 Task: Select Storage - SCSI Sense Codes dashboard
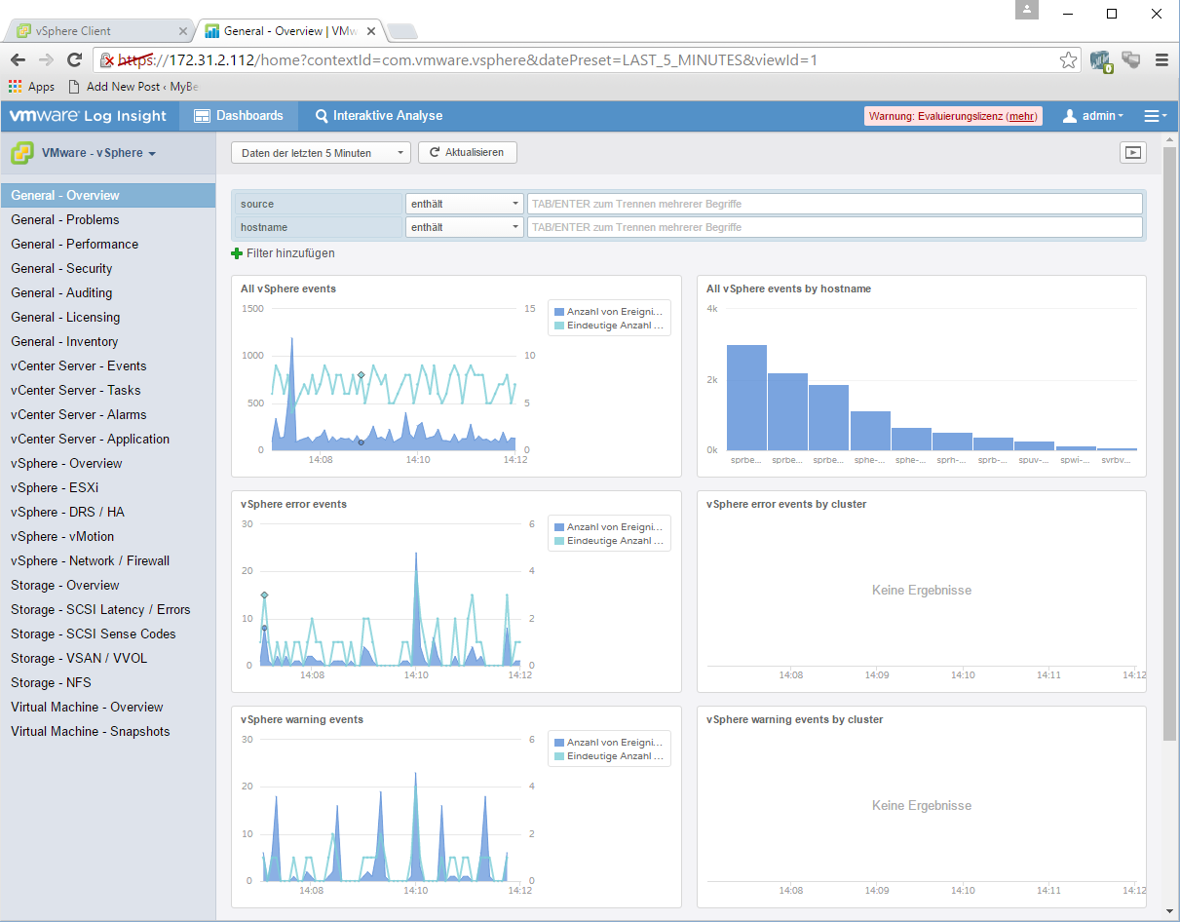tap(94, 634)
